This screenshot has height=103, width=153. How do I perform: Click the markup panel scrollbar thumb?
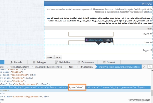152,93
